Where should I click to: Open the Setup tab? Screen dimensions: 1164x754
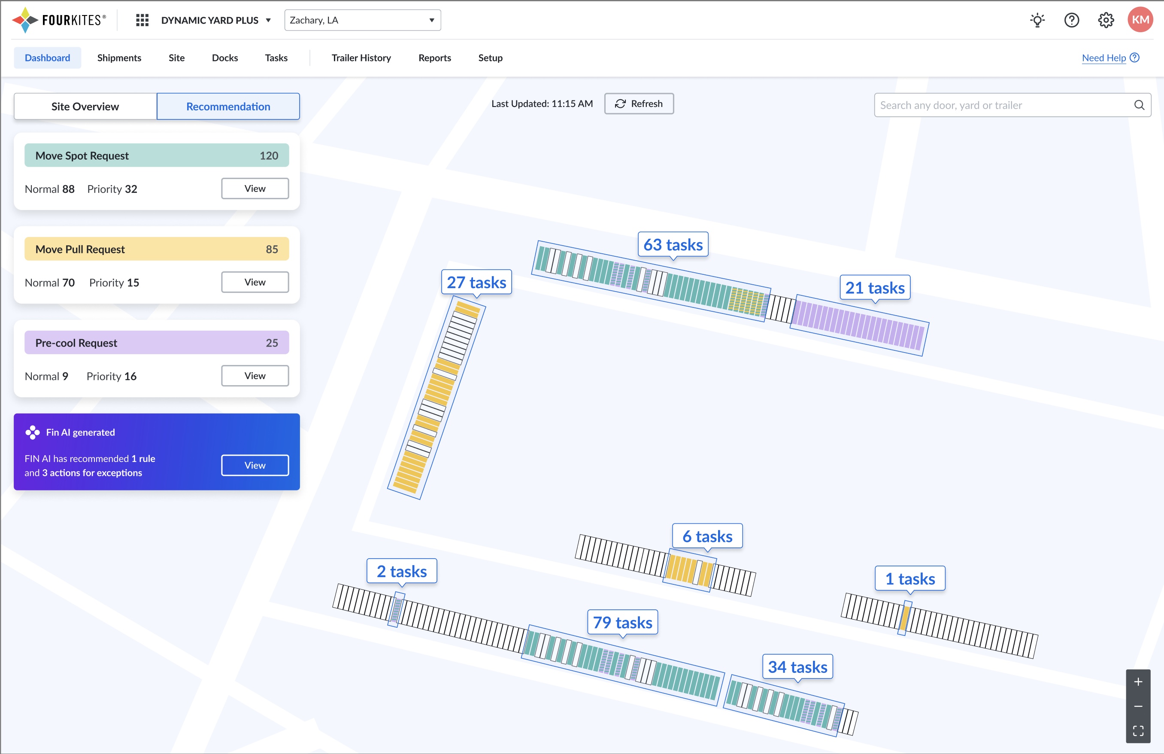pos(491,58)
